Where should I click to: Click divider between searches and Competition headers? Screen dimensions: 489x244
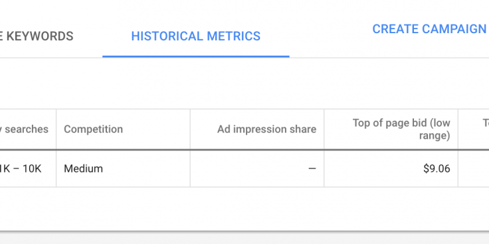56,129
